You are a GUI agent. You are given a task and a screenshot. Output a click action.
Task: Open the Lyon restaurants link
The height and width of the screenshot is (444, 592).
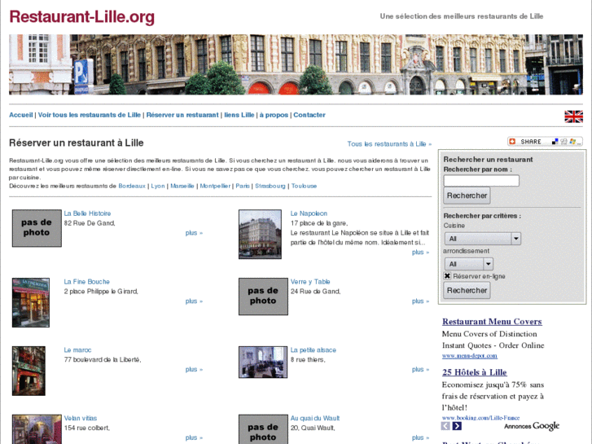click(158, 186)
